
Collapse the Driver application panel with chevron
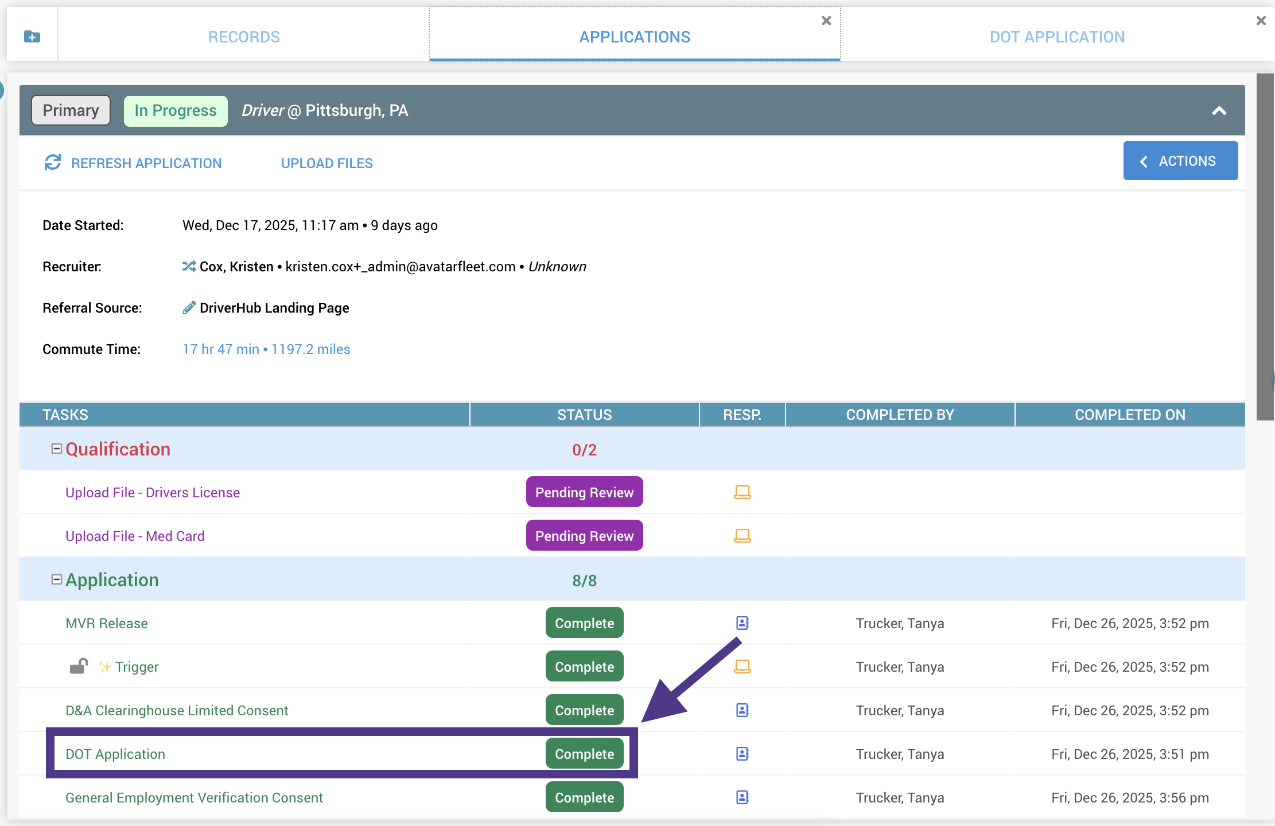(1219, 111)
